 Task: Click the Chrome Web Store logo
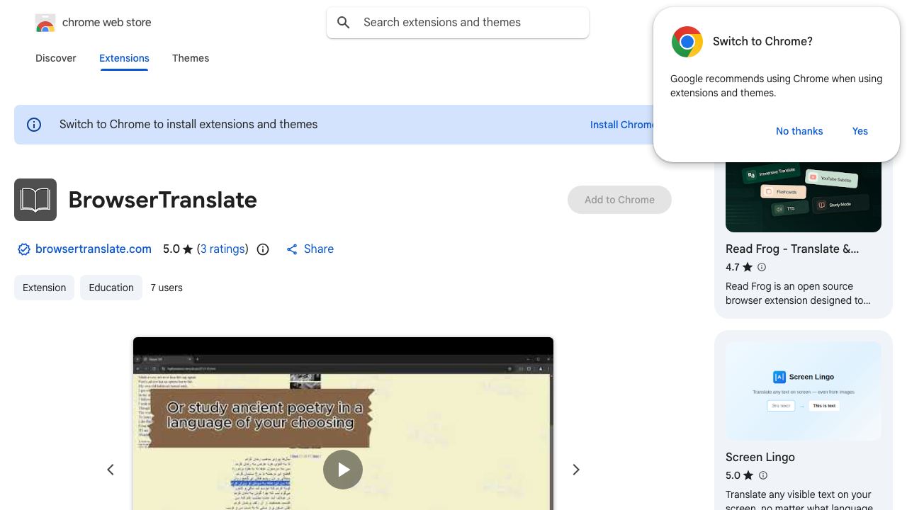coord(45,23)
